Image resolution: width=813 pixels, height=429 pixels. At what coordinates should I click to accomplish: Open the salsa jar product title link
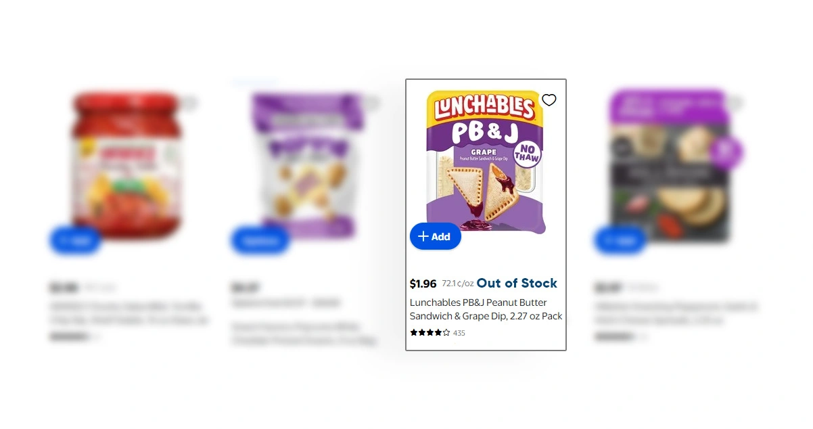[x=129, y=313]
